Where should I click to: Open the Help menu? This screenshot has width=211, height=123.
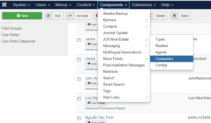(x=167, y=5)
